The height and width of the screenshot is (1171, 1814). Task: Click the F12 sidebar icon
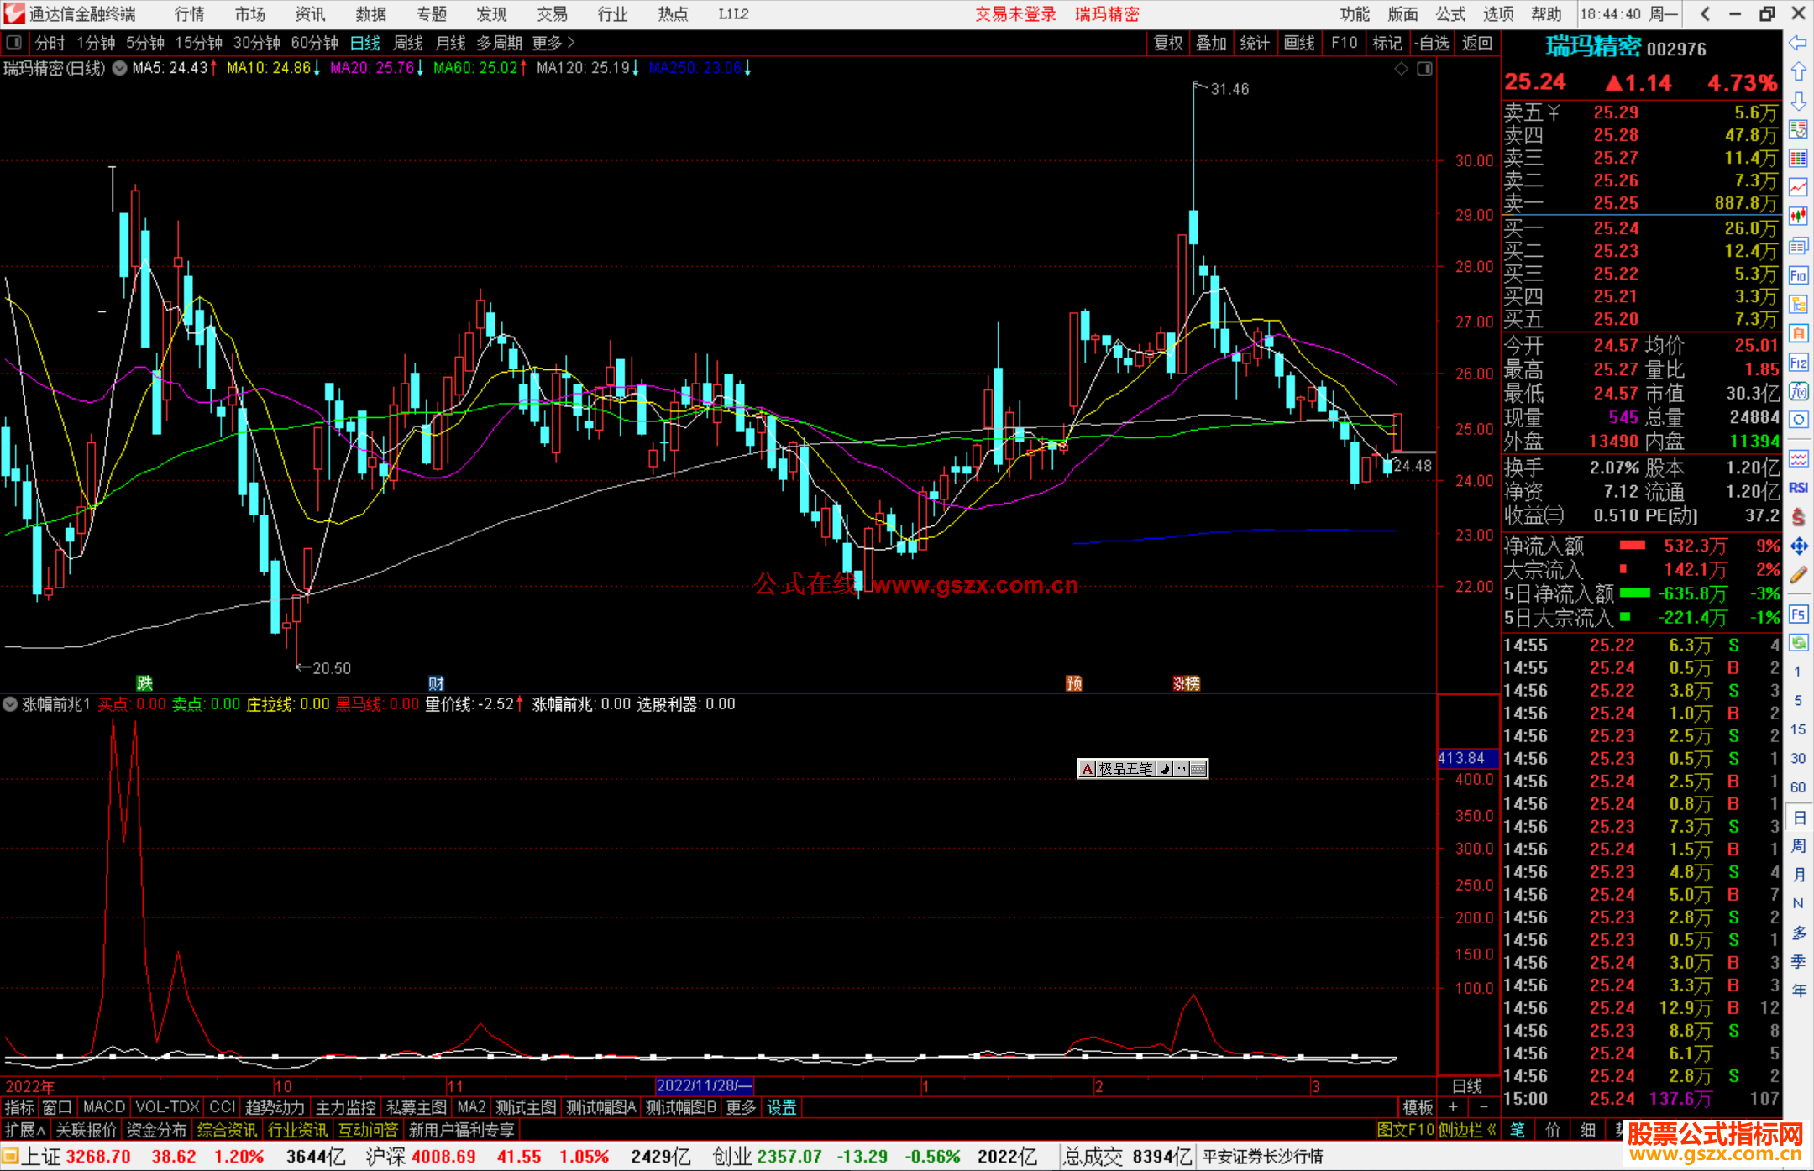1798,363
